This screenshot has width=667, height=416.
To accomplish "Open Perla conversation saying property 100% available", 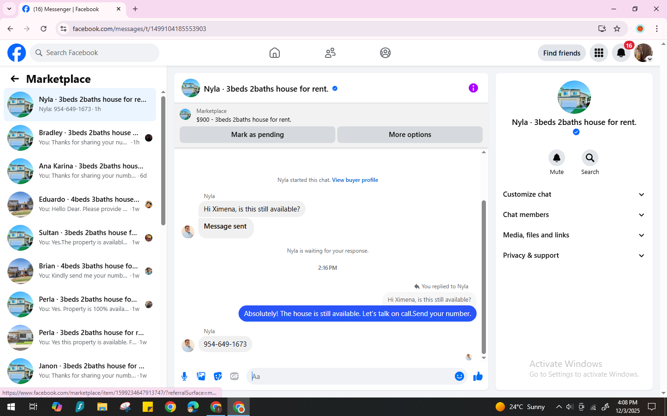I will click(80, 304).
